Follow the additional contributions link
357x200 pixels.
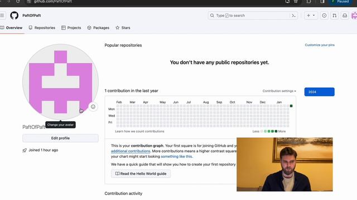pyautogui.click(x=131, y=151)
